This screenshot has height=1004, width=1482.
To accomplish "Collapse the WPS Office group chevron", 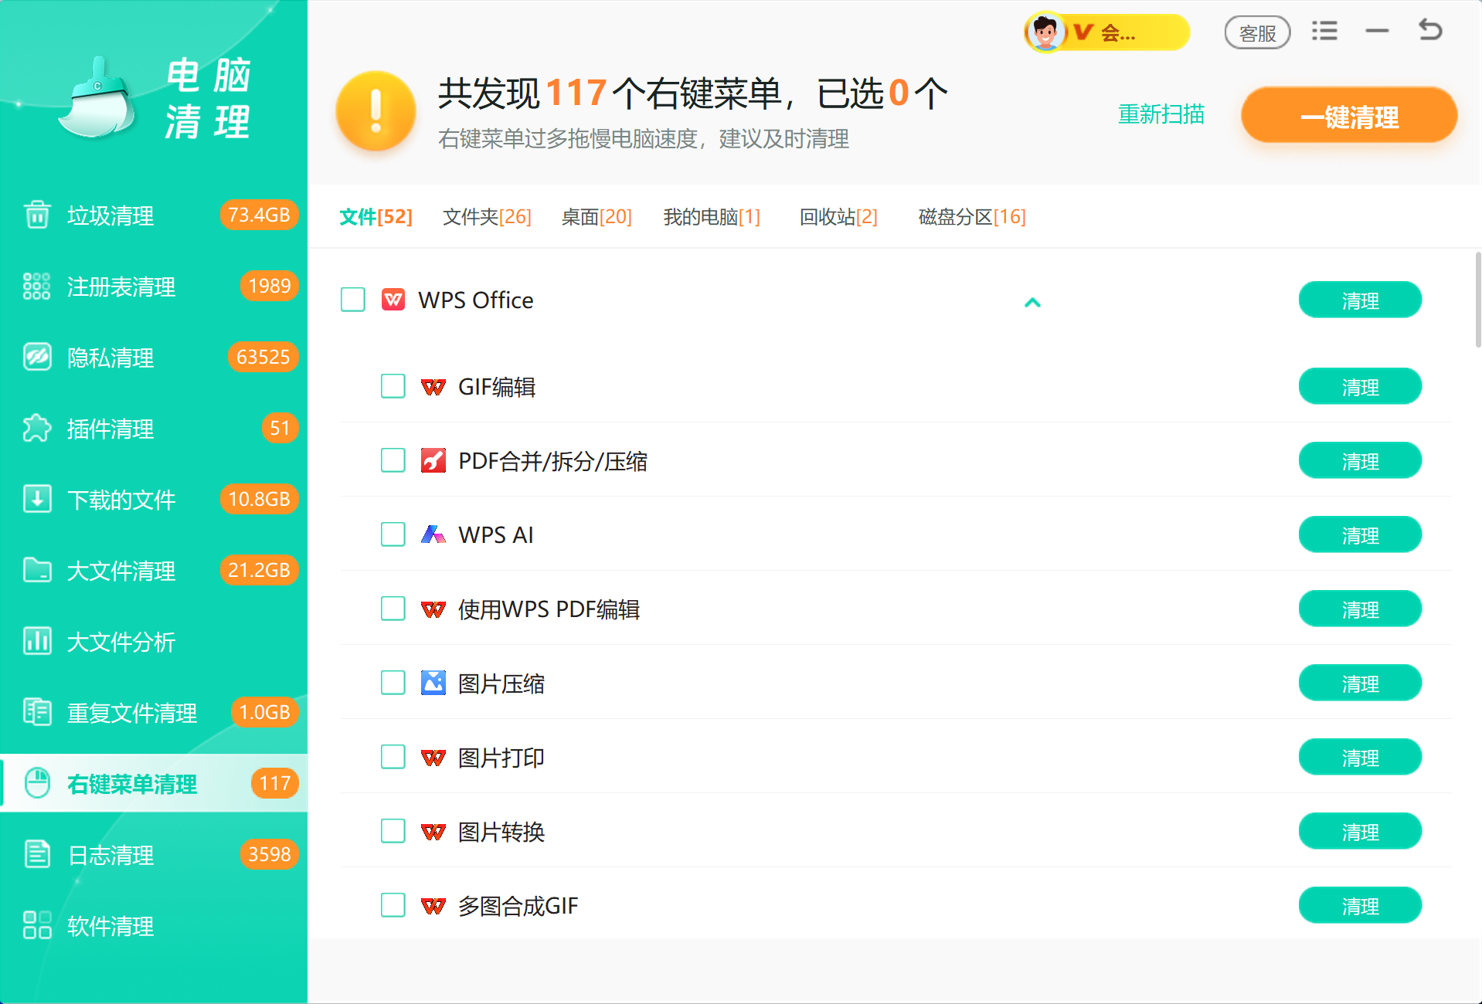I will (x=1032, y=302).
